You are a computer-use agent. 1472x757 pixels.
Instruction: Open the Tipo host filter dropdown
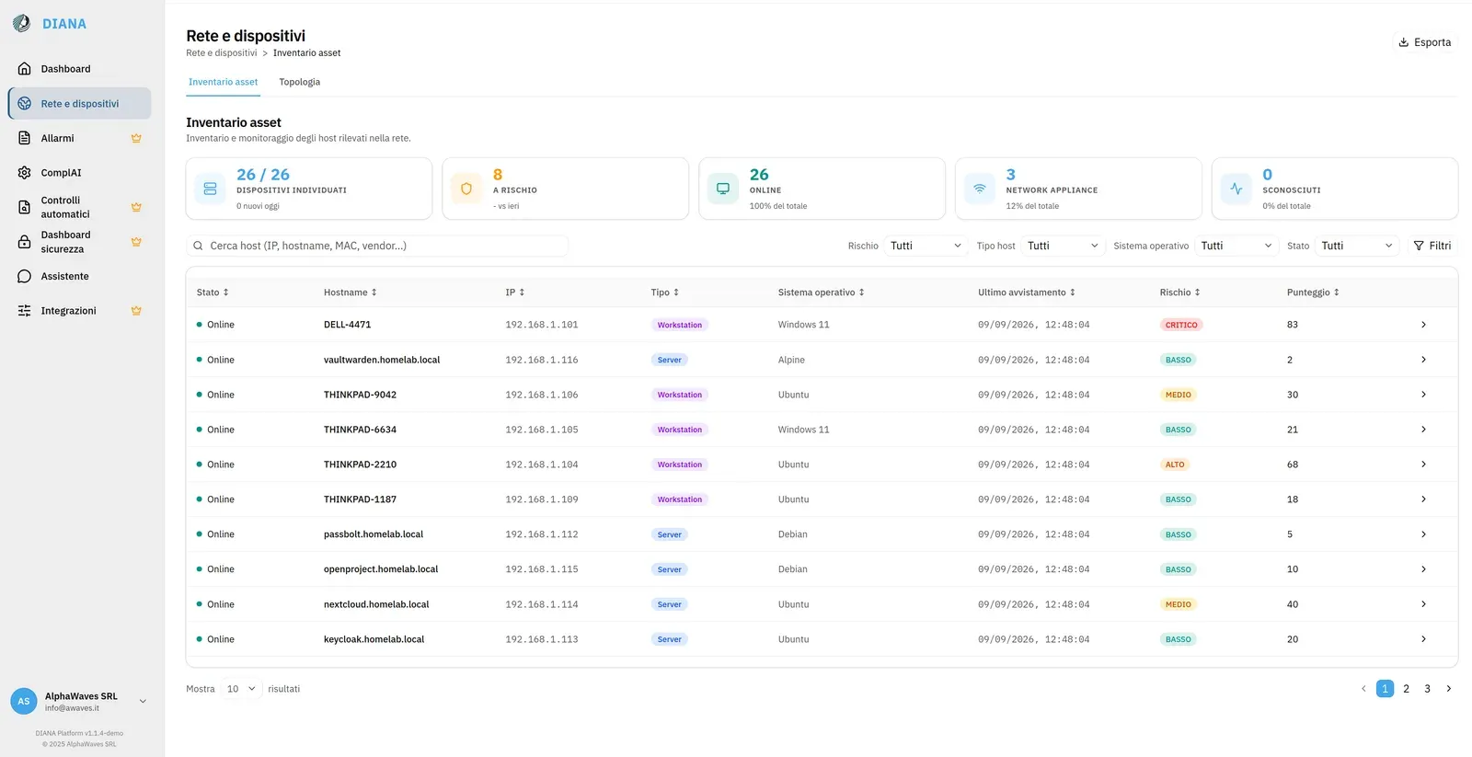coord(1063,246)
